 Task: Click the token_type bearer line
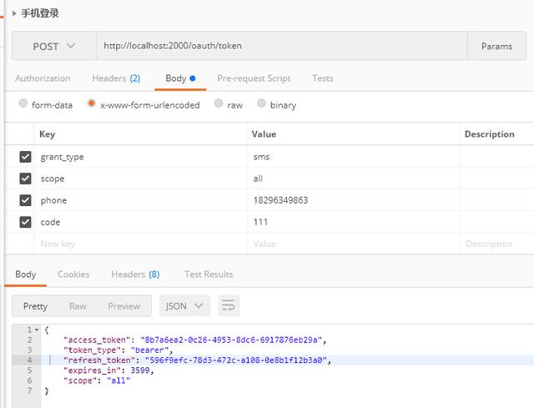tap(118, 350)
